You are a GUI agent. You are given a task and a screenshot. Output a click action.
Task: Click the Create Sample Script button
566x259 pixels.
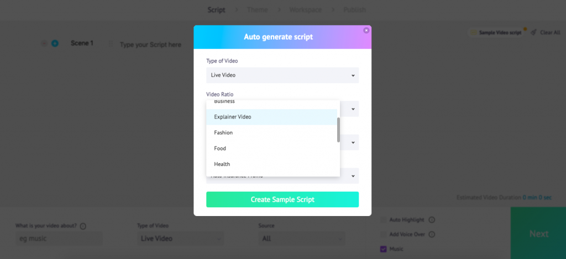click(x=282, y=199)
